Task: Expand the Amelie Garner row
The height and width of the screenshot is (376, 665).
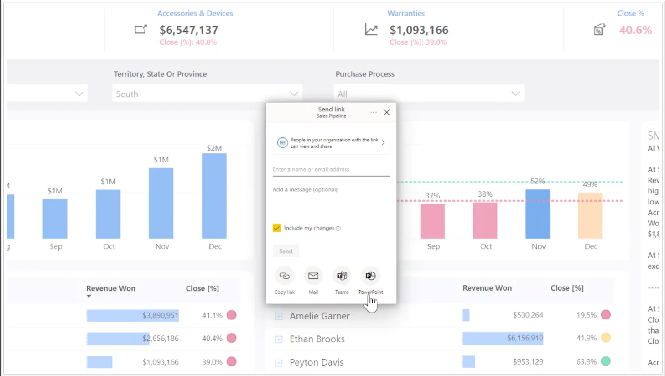Action: tap(279, 316)
